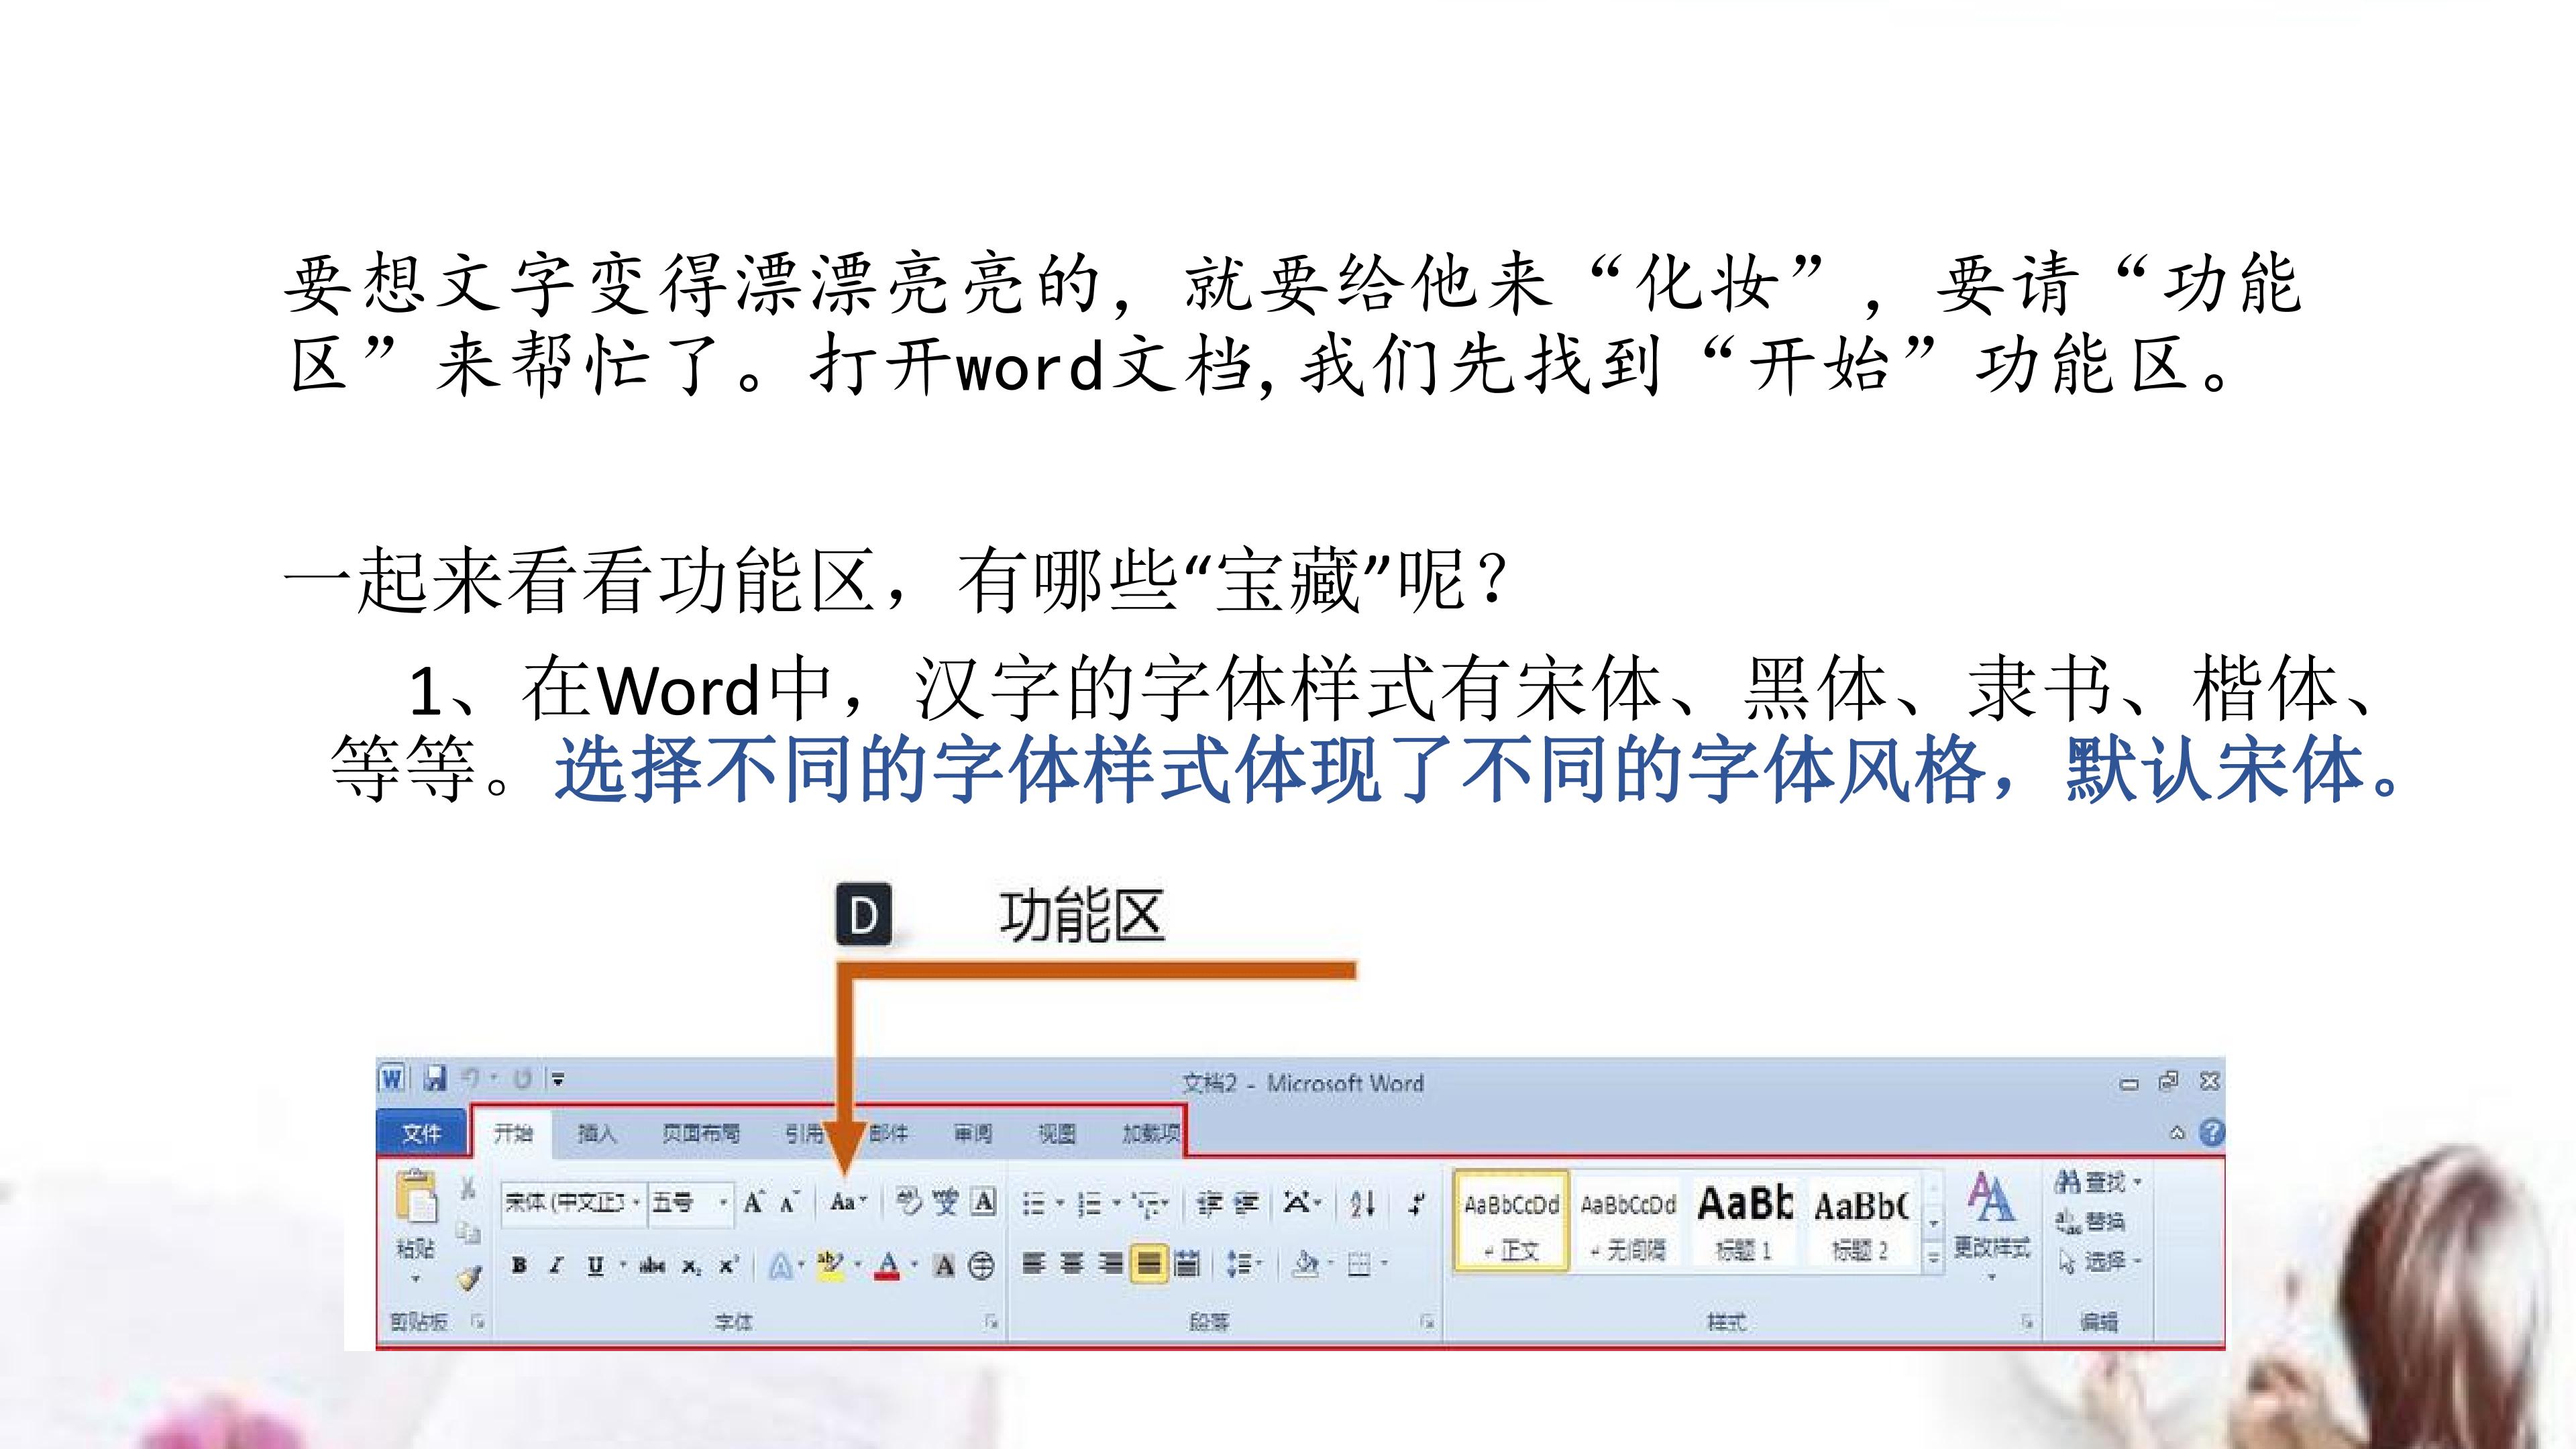Apply the 标题 1 heading style
The width and height of the screenshot is (2576, 1449).
pyautogui.click(x=1744, y=1221)
